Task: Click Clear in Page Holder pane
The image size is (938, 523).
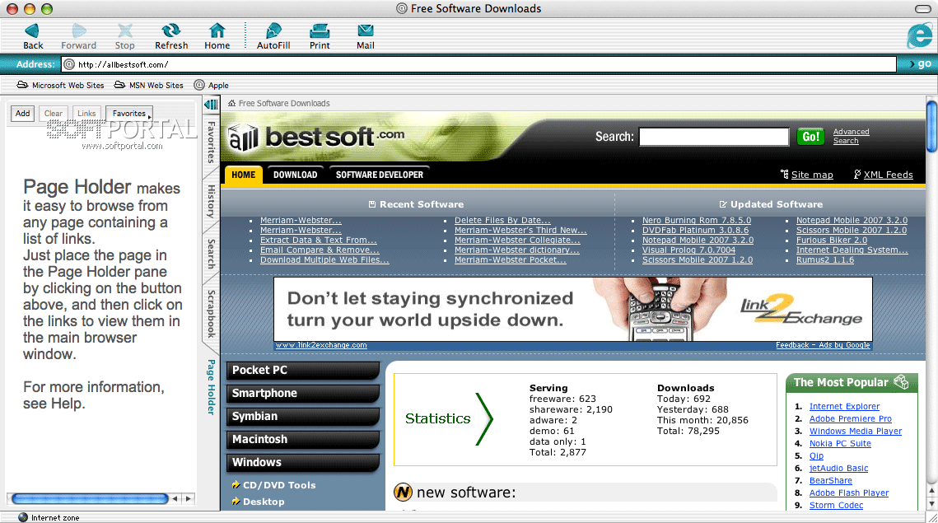Action: pyautogui.click(x=54, y=113)
